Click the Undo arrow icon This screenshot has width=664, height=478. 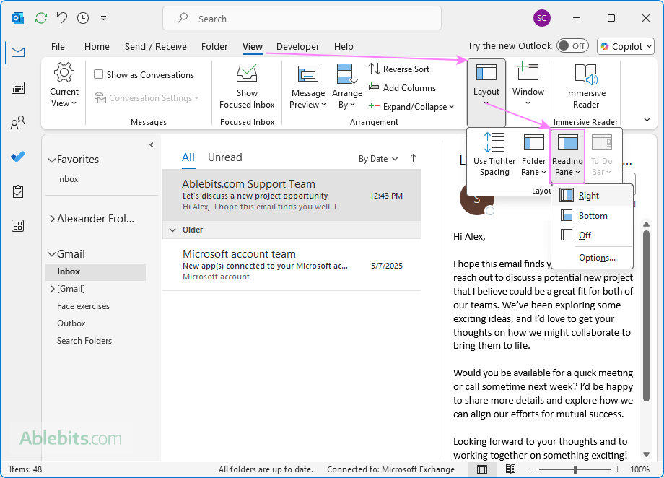point(62,18)
